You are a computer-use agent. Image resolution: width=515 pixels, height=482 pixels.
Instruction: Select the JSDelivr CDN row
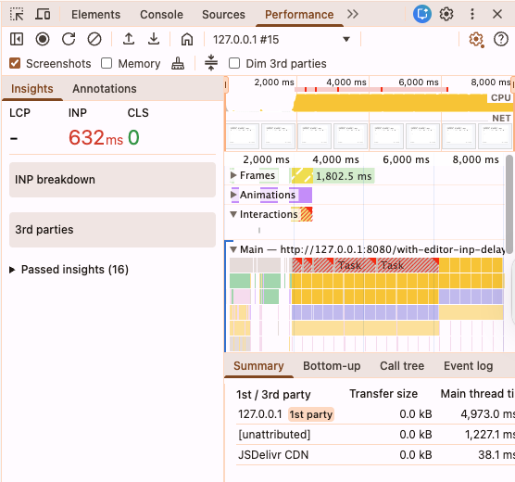click(375, 455)
